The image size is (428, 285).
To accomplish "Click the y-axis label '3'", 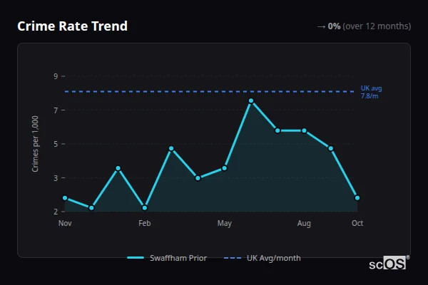I will point(56,178).
